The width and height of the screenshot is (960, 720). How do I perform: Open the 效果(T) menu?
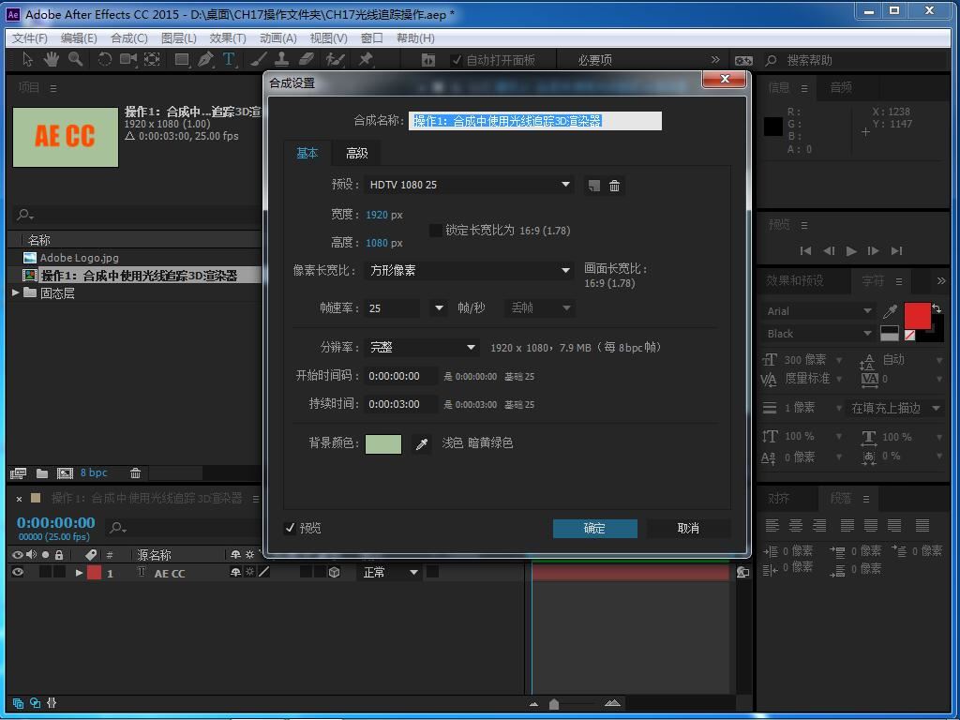[x=227, y=37]
